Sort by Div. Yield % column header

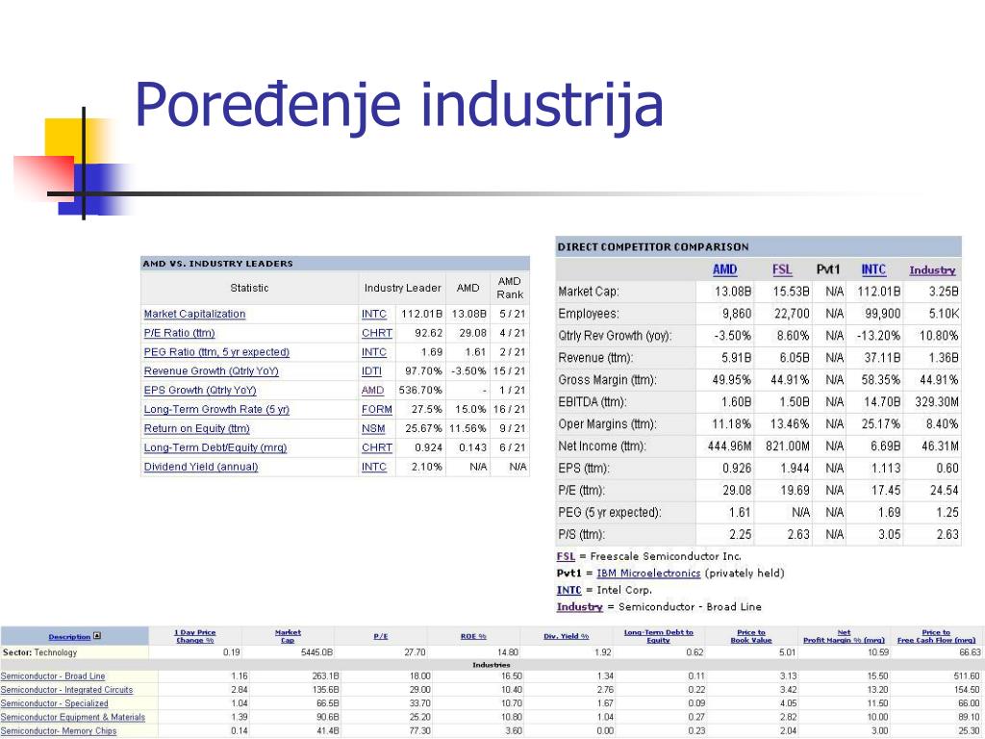pos(566,637)
